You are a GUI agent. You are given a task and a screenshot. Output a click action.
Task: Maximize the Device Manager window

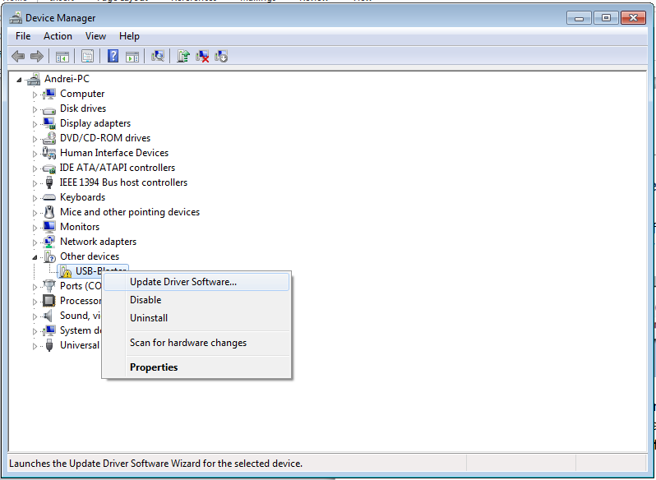click(606, 18)
